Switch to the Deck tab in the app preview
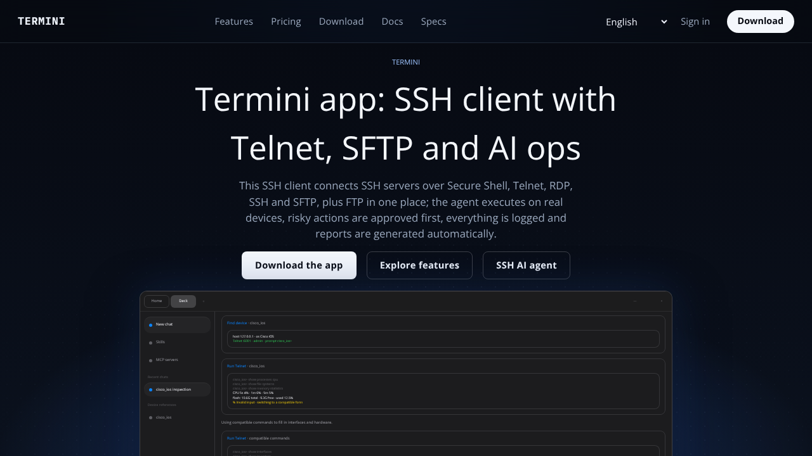This screenshot has width=812, height=456. click(183, 301)
